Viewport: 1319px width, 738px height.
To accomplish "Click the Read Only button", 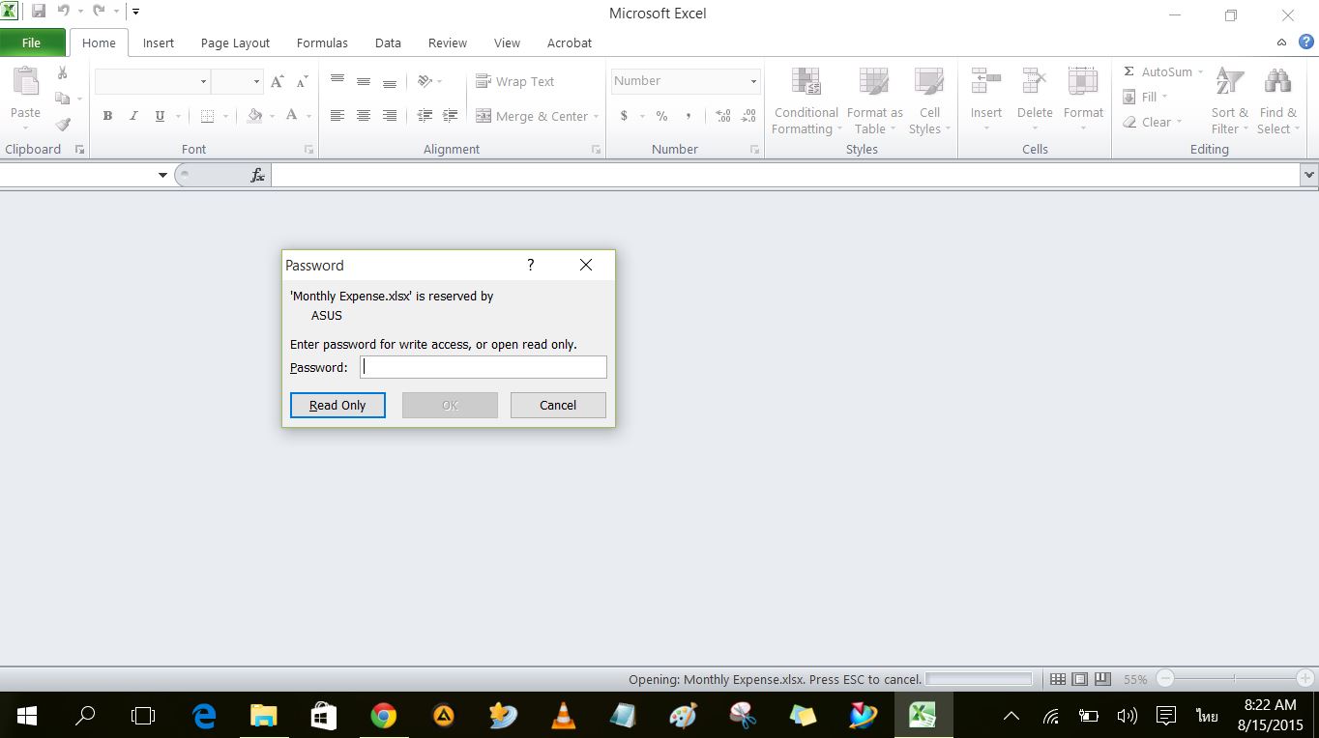I will 337,405.
